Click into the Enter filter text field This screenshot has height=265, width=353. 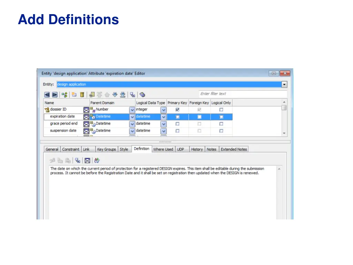pos(243,94)
